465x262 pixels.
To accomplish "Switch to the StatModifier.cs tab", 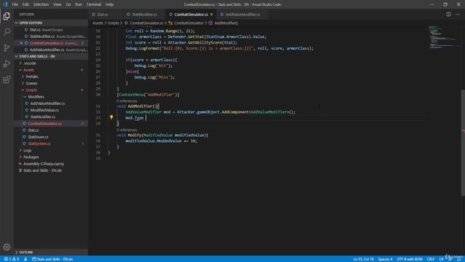I will [144, 15].
